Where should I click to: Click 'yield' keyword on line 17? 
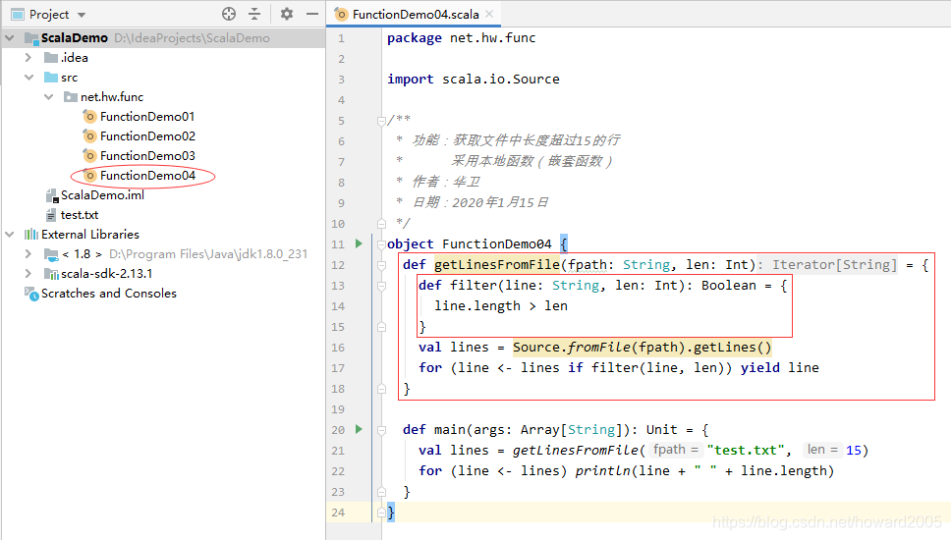pyautogui.click(x=760, y=368)
